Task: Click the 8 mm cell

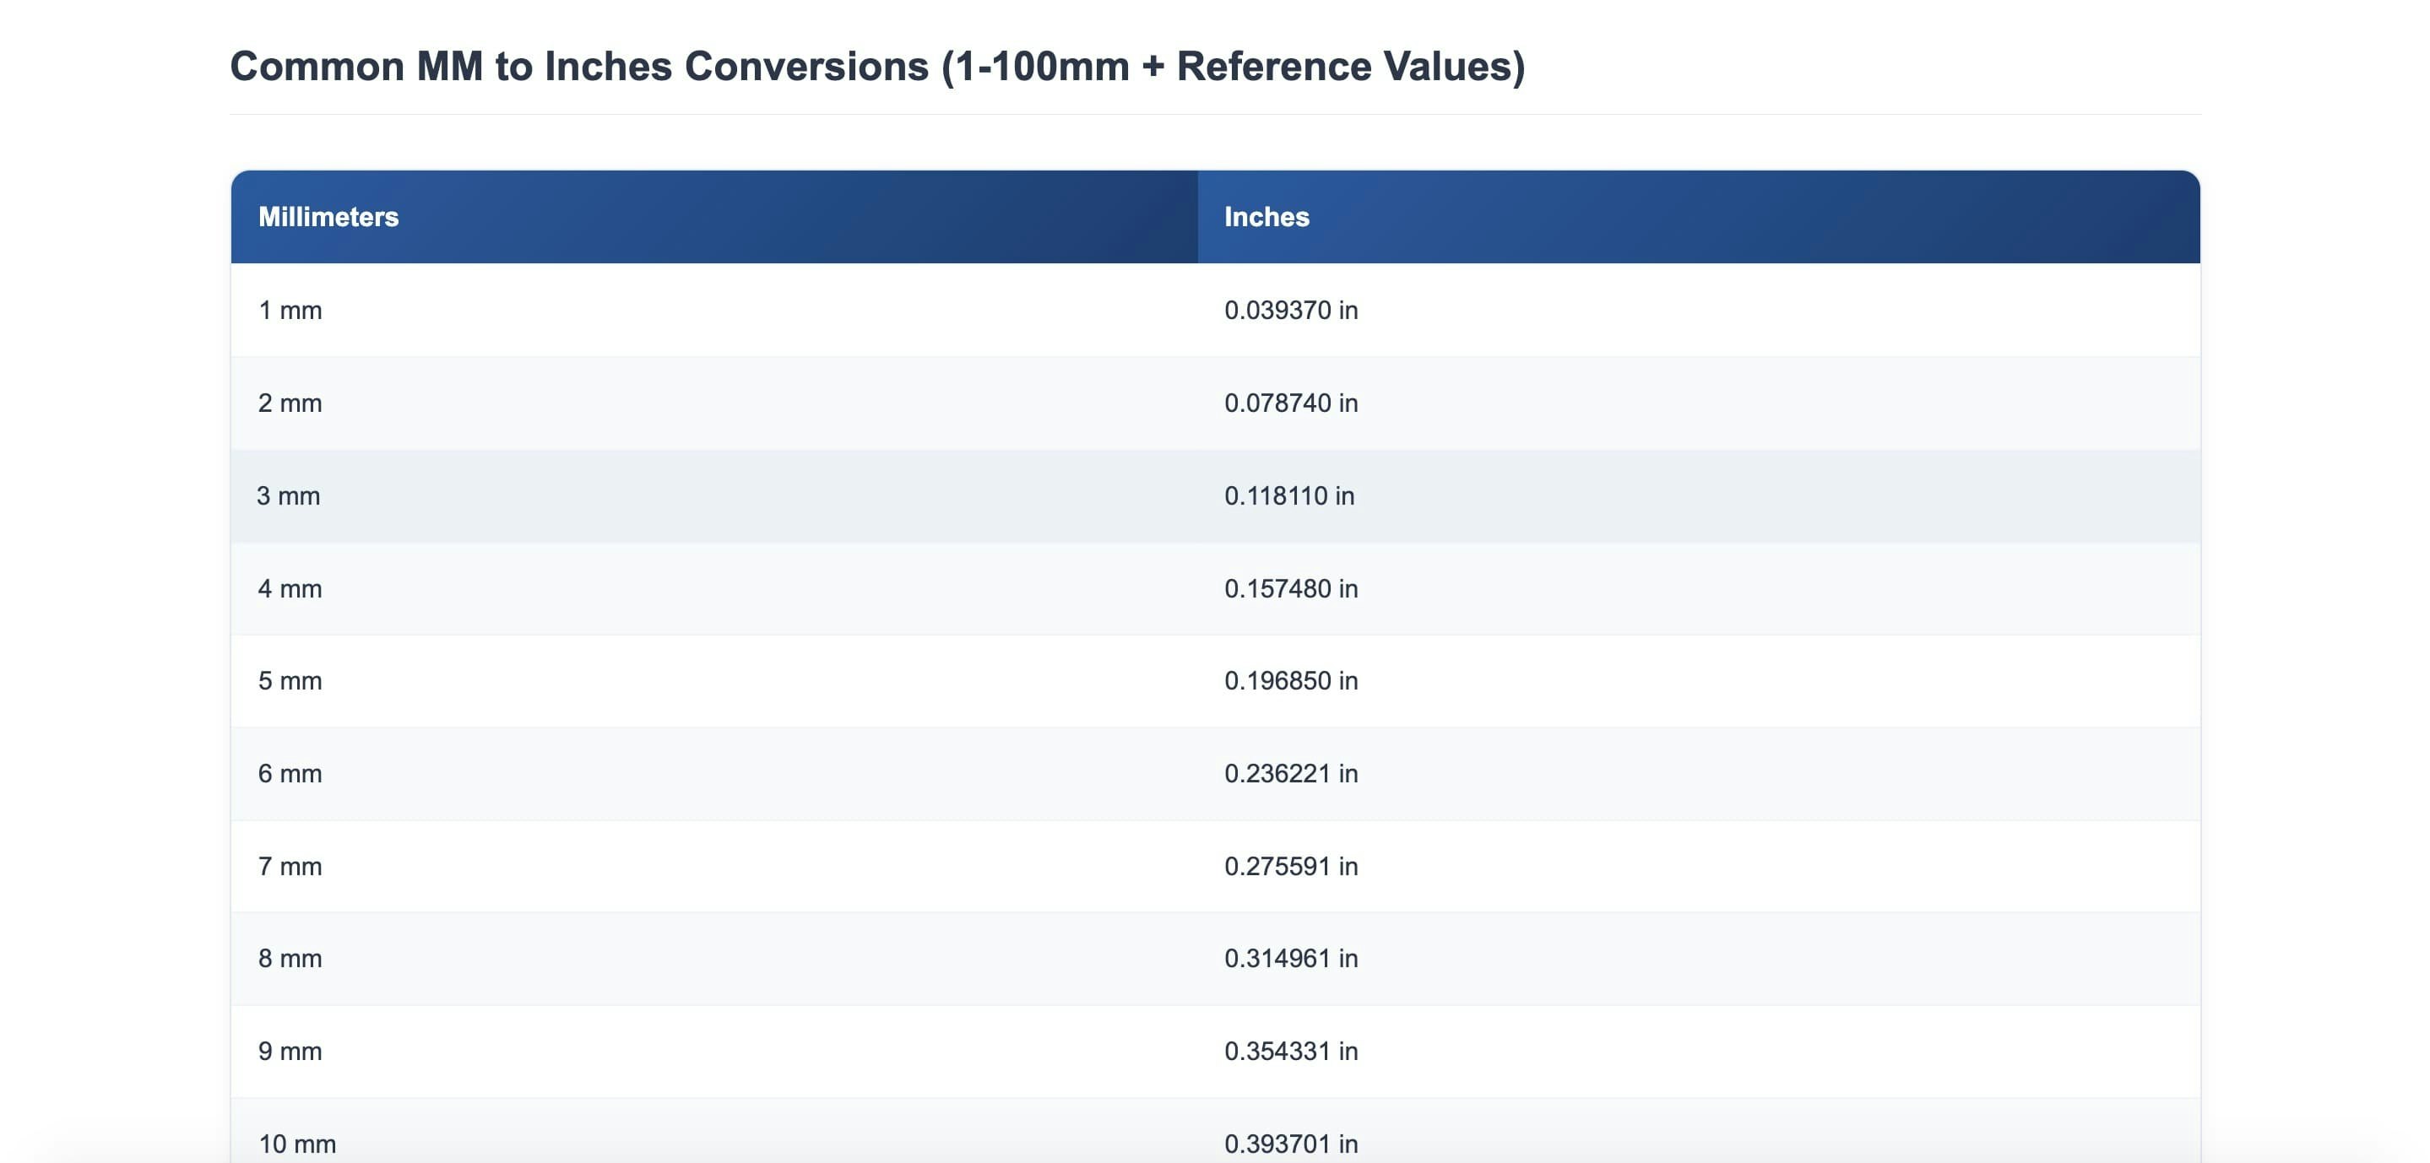Action: [x=290, y=958]
